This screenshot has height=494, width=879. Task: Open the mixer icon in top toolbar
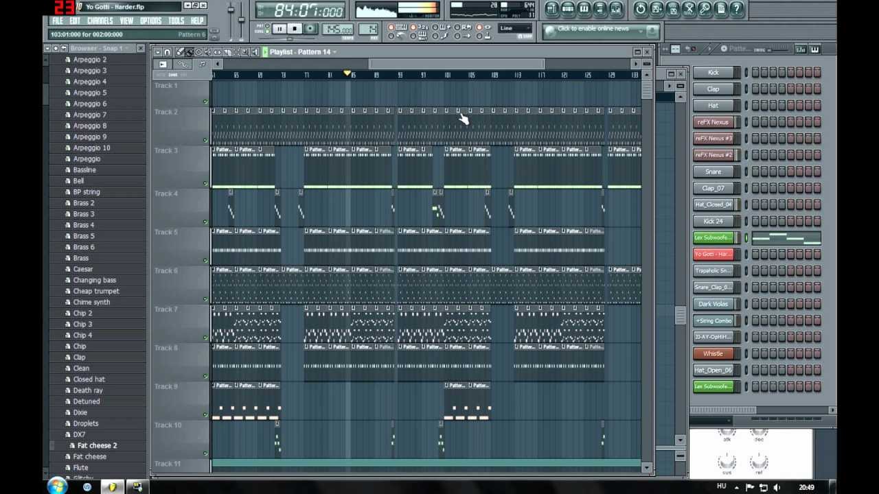(616, 9)
